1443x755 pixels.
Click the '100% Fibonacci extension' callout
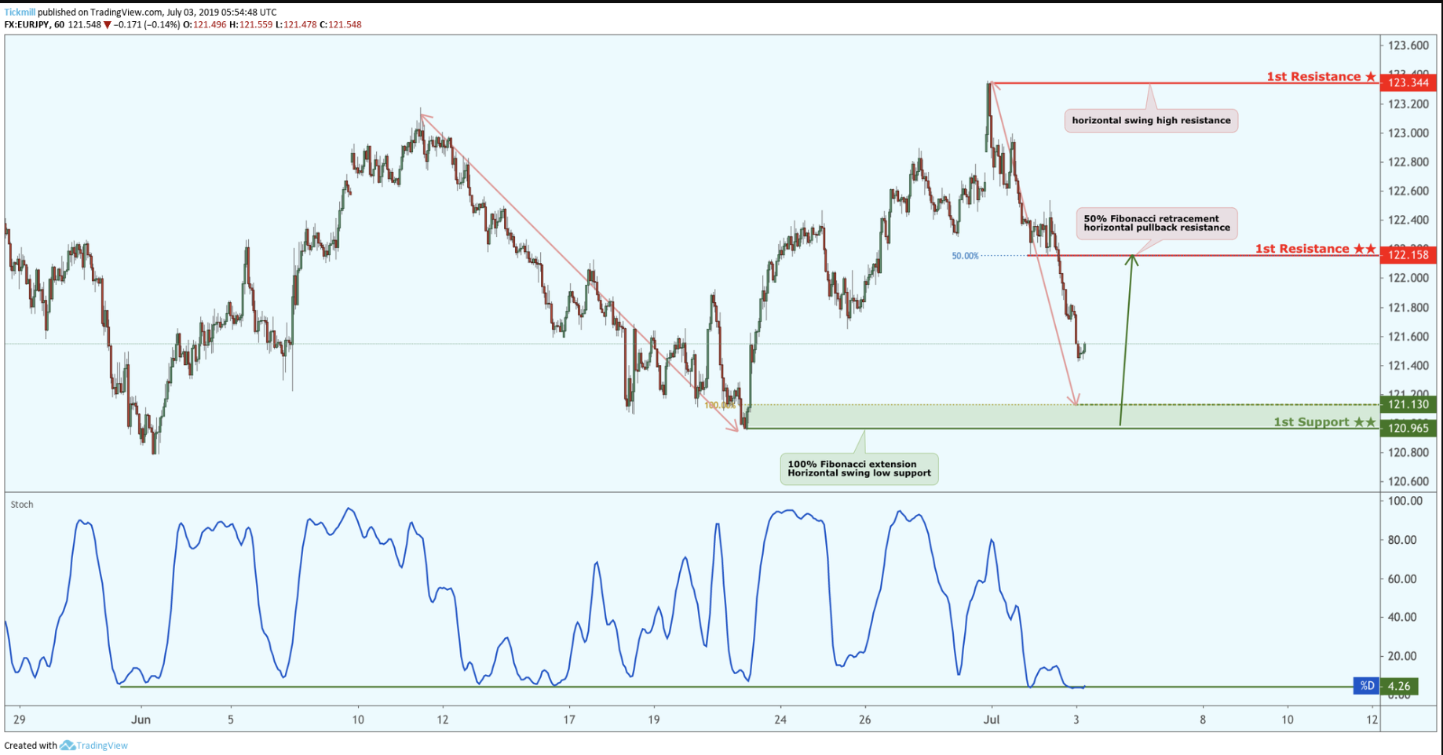[x=859, y=469]
